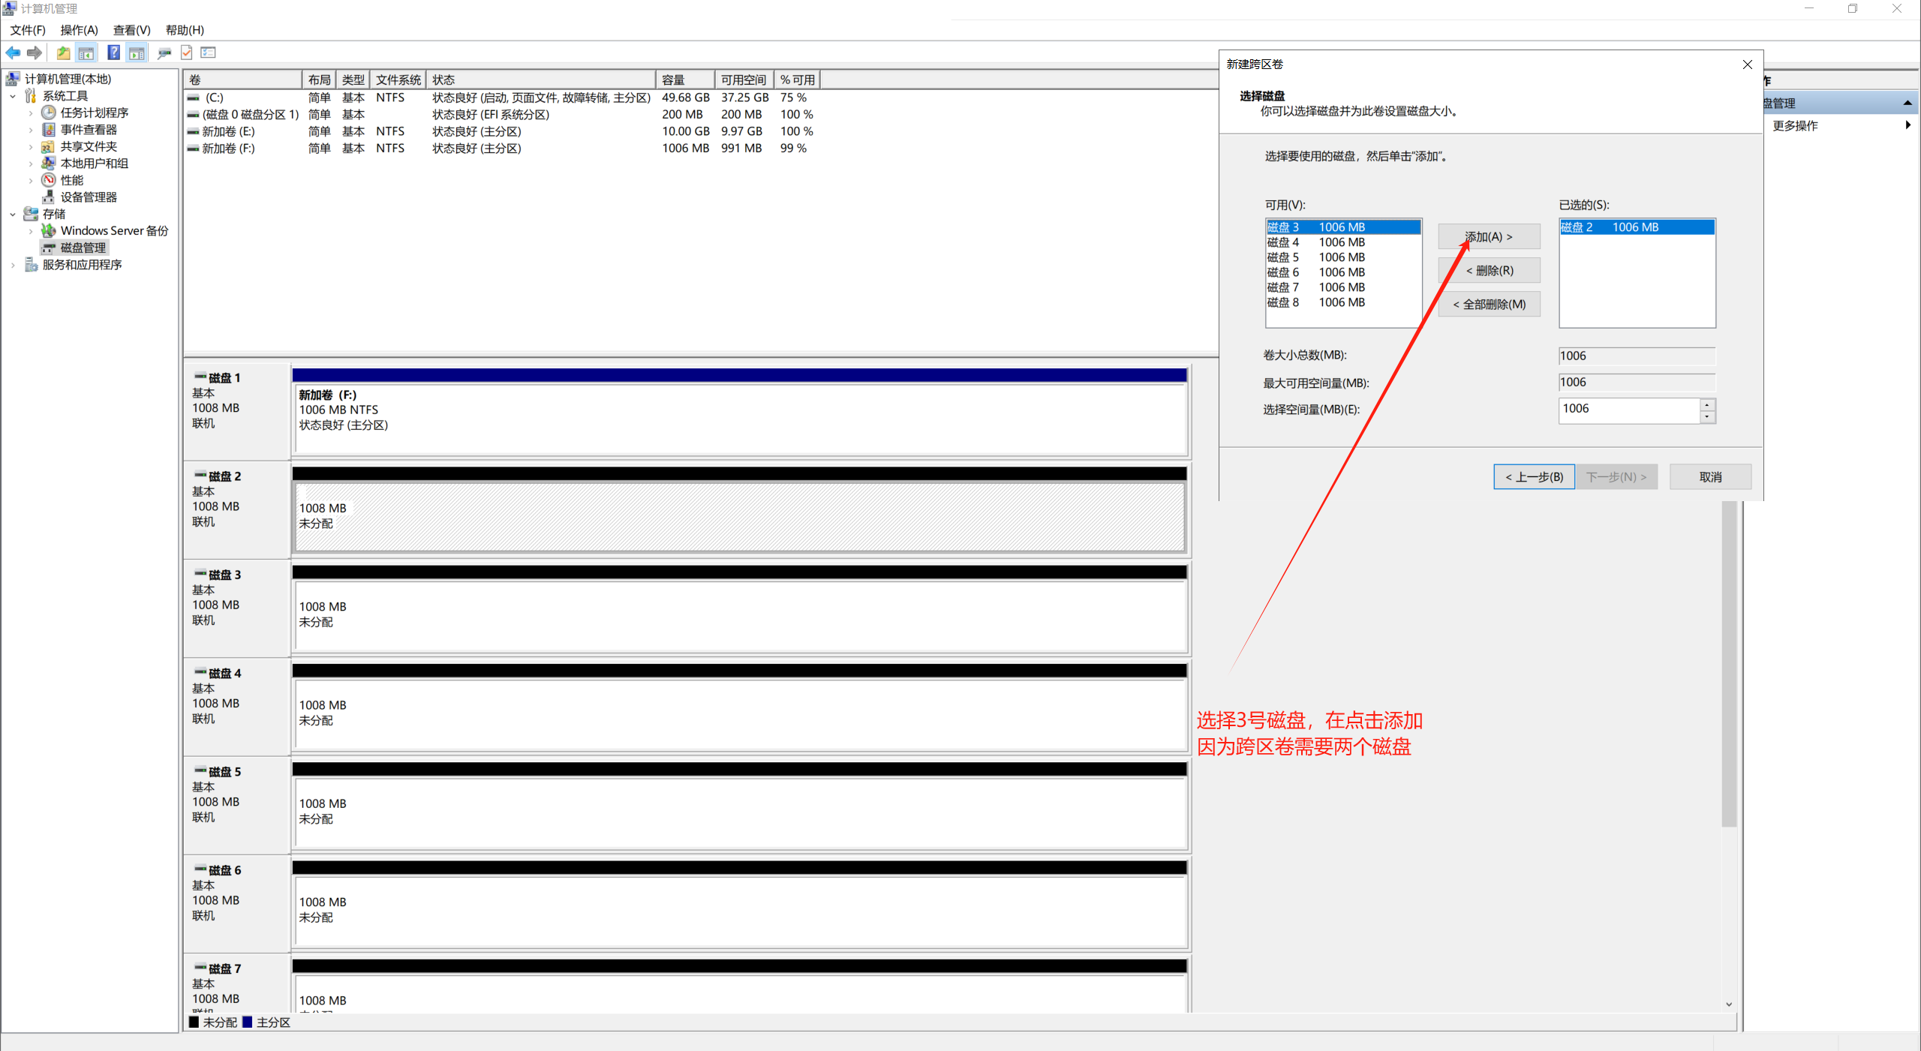Open the 操作(A) menu
Image resolution: width=1921 pixels, height=1051 pixels.
[x=79, y=30]
